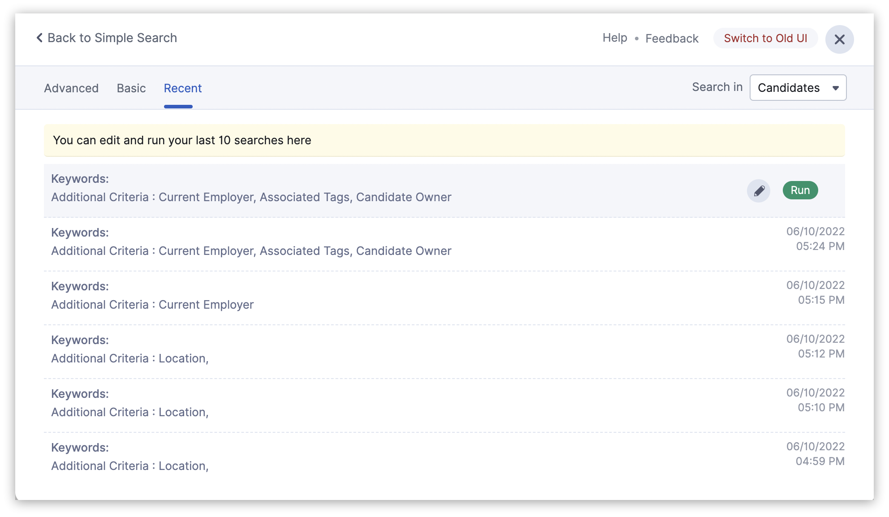The image size is (889, 517).
Task: Click the Help link
Action: (x=615, y=38)
